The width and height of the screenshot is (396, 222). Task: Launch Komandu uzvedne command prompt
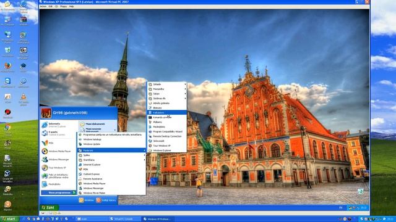pos(167,117)
